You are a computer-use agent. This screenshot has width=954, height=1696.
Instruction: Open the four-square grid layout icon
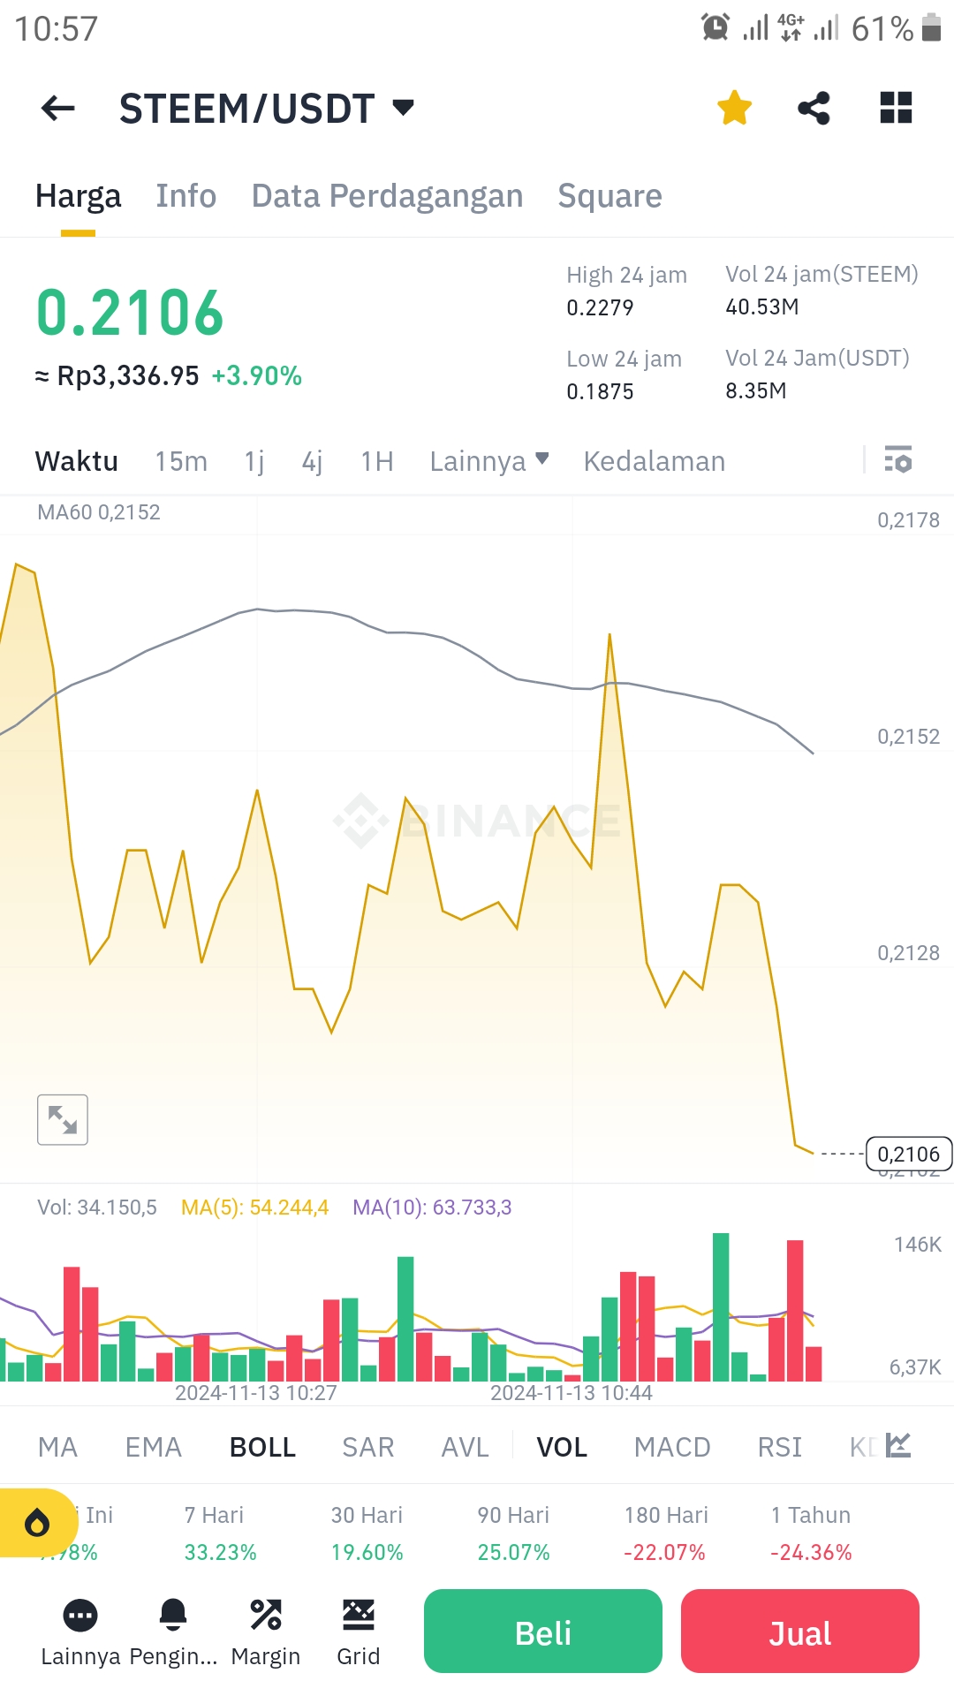pos(896,108)
